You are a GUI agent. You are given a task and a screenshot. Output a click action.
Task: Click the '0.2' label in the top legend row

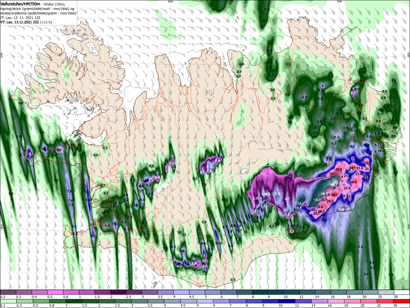tap(3, 297)
